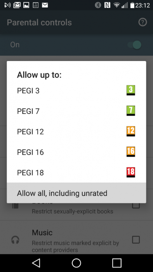Tap the orange PEGI 16 rating badge
The width and height of the screenshot is (153, 272).
click(130, 152)
